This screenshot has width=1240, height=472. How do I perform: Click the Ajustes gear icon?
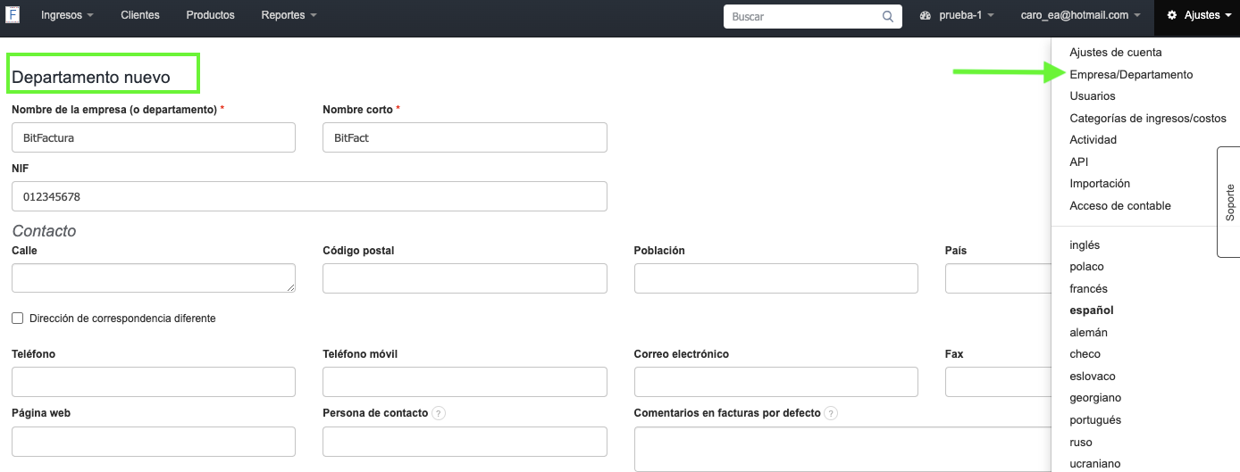coord(1172,16)
